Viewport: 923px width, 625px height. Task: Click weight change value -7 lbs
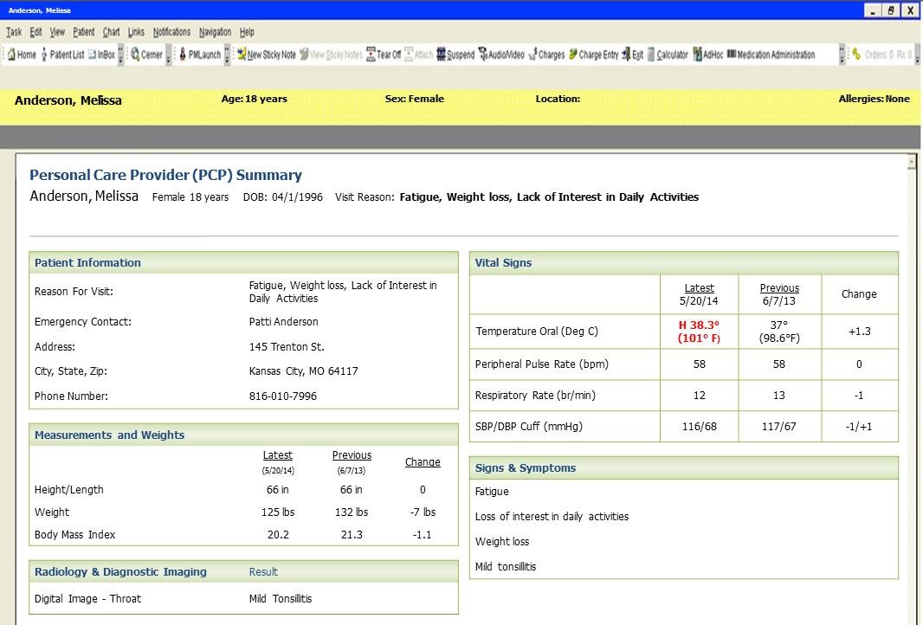pos(423,512)
